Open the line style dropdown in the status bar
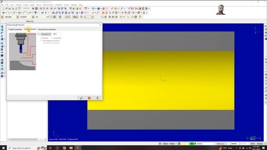The height and width of the screenshot is (150, 267). (238, 144)
